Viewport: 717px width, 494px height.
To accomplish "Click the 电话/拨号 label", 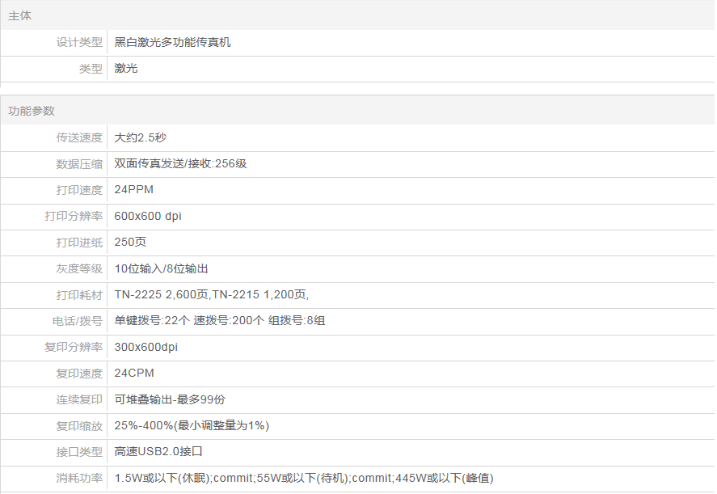I will [78, 321].
